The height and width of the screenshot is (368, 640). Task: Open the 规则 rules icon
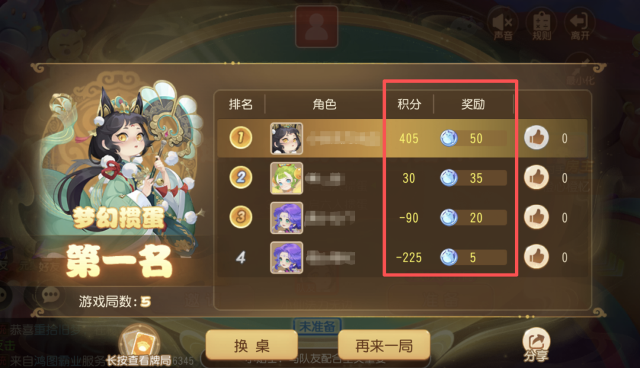(x=541, y=25)
